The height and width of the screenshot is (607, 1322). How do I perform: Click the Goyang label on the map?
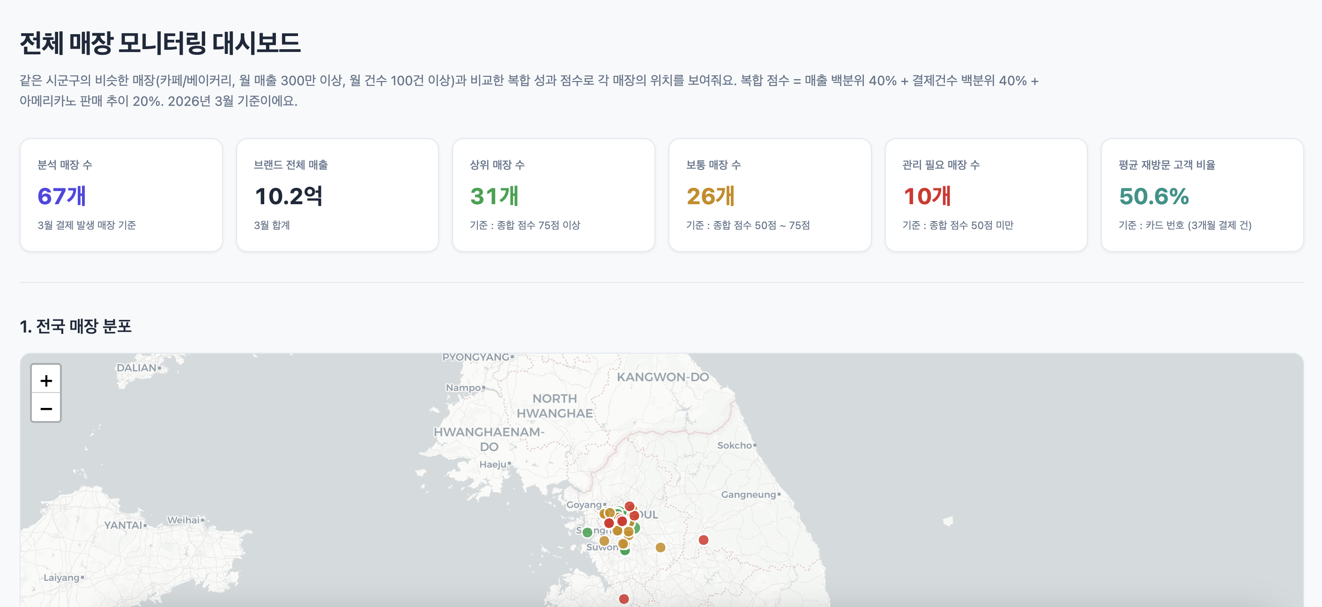(584, 505)
